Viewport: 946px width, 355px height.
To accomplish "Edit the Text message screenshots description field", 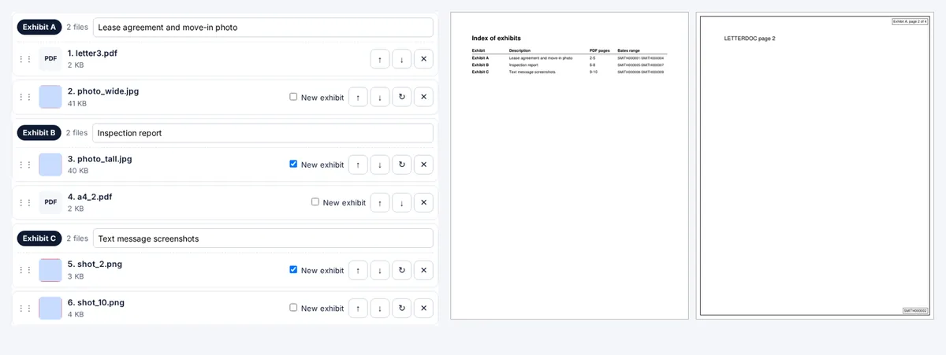I will [x=263, y=239].
